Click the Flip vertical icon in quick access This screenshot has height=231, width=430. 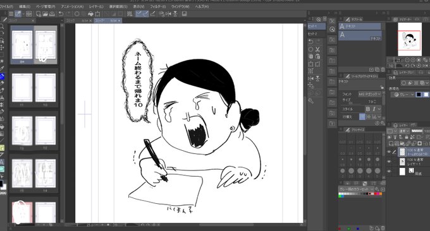click(x=317, y=78)
